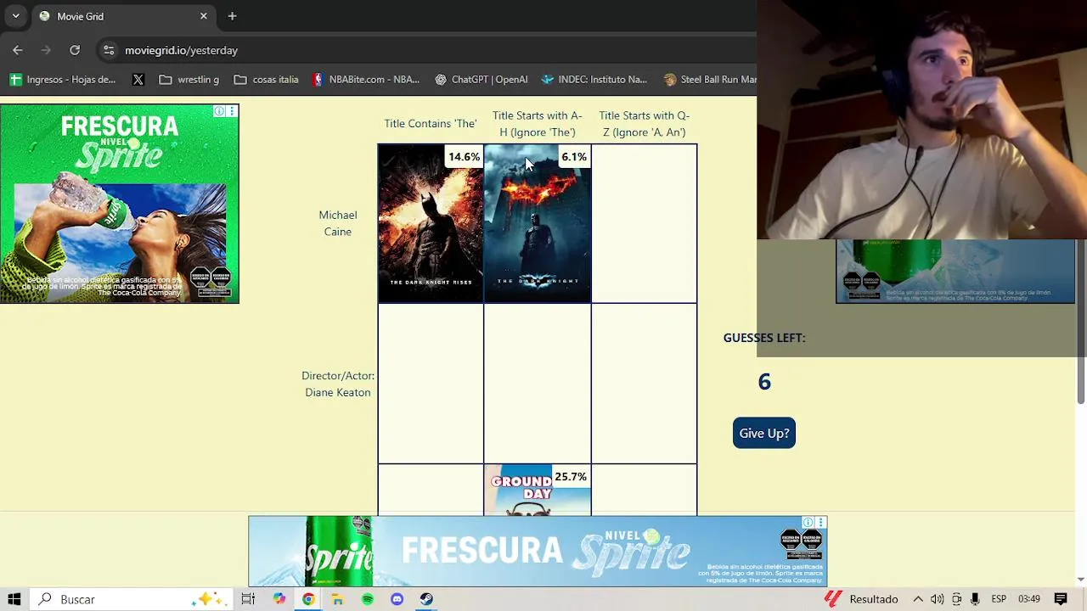1087x611 pixels.
Task: Open the Ingresos Hojas de cálculo bookmark
Action: click(63, 79)
